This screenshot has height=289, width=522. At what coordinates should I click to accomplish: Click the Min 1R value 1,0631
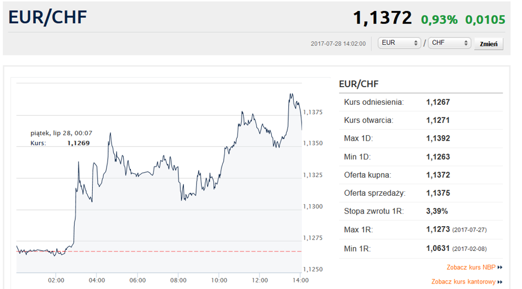(438, 248)
